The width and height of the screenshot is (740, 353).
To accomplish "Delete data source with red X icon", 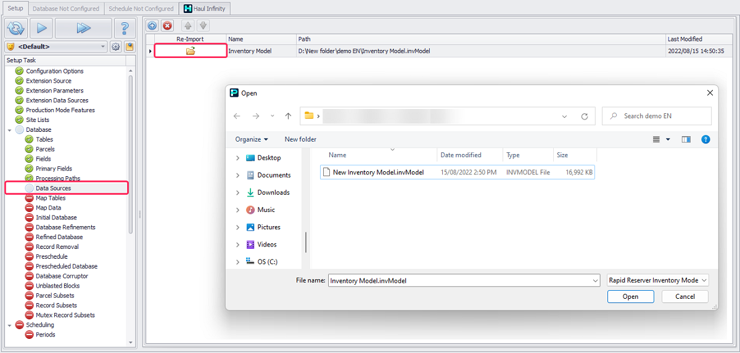I will coord(167,25).
